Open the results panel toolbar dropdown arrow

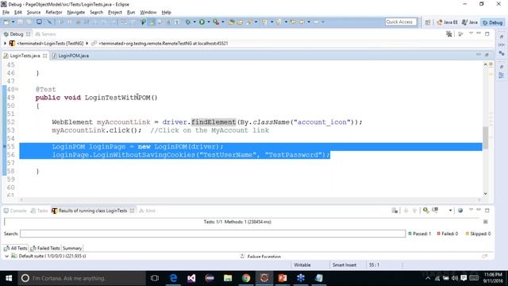tap(450, 211)
